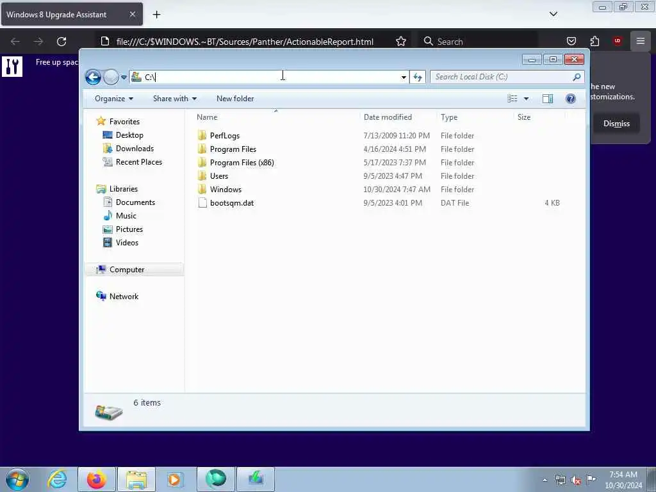Viewport: 656px width, 492px height.
Task: Dismiss the Firefox notification panel
Action: (x=616, y=124)
